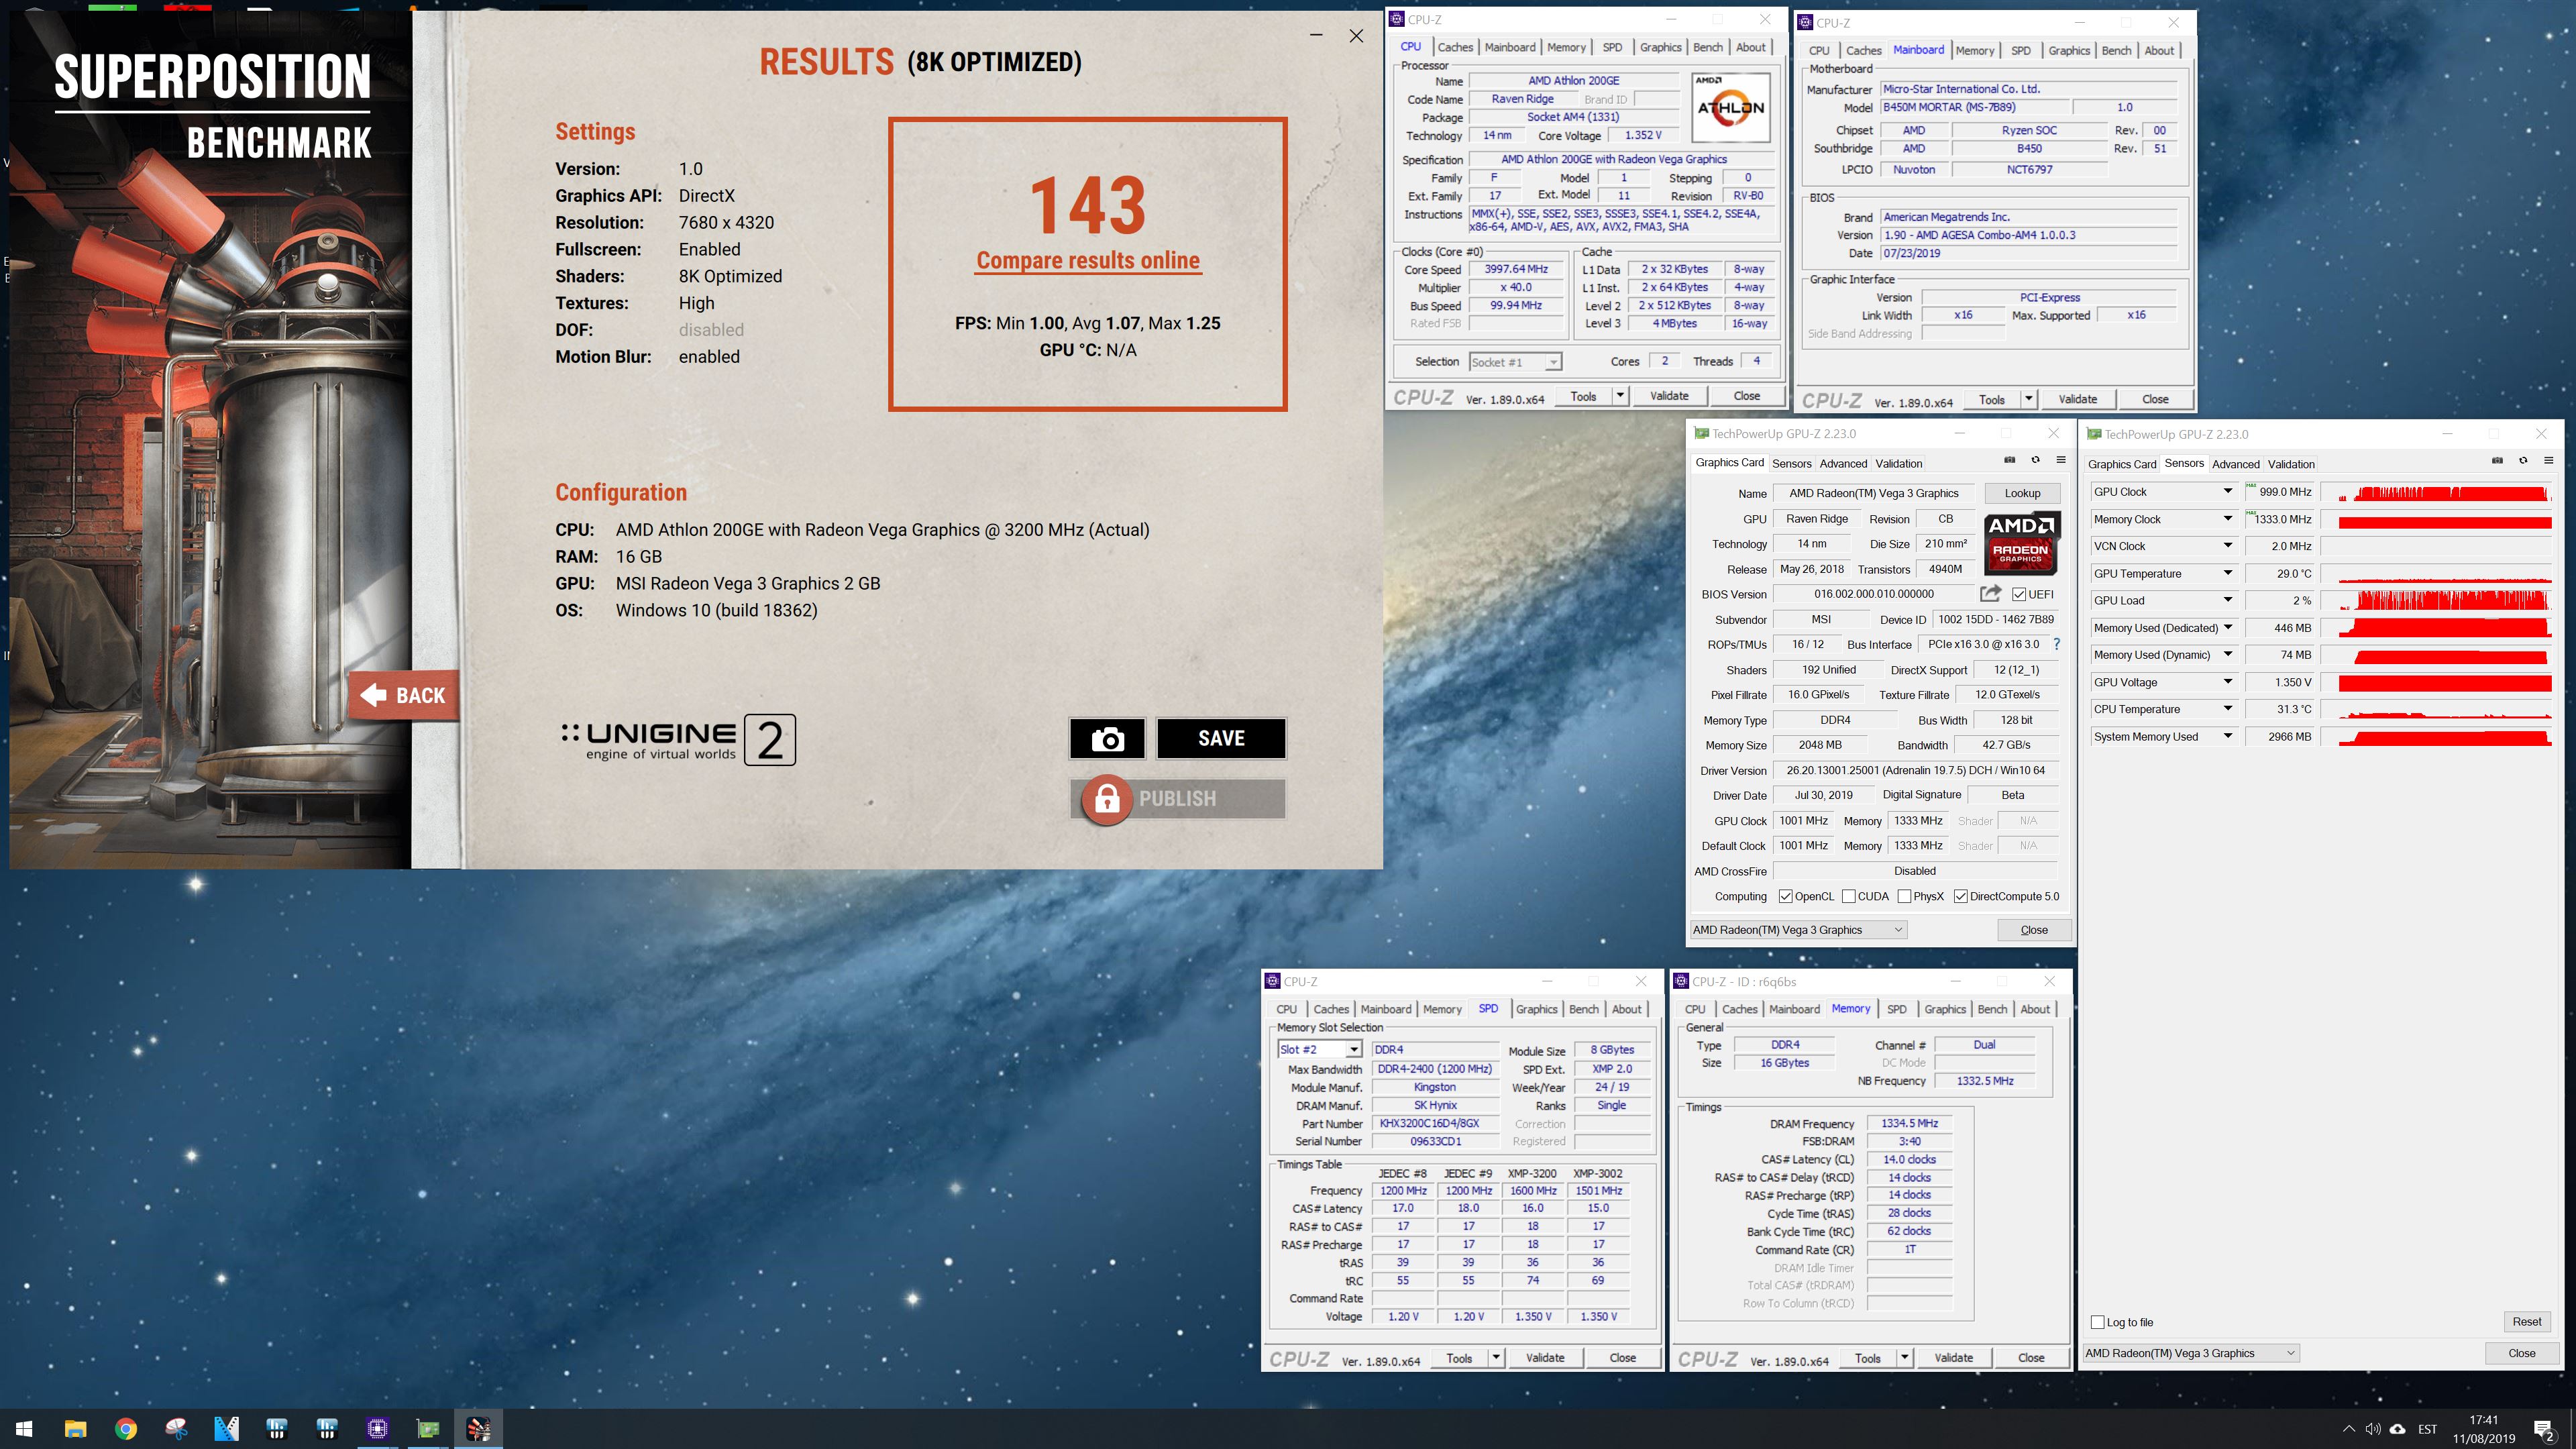Click the AMD Radeon Graphics logo in GPU-Z
Screen dimensions: 2576x1449
(2020, 543)
